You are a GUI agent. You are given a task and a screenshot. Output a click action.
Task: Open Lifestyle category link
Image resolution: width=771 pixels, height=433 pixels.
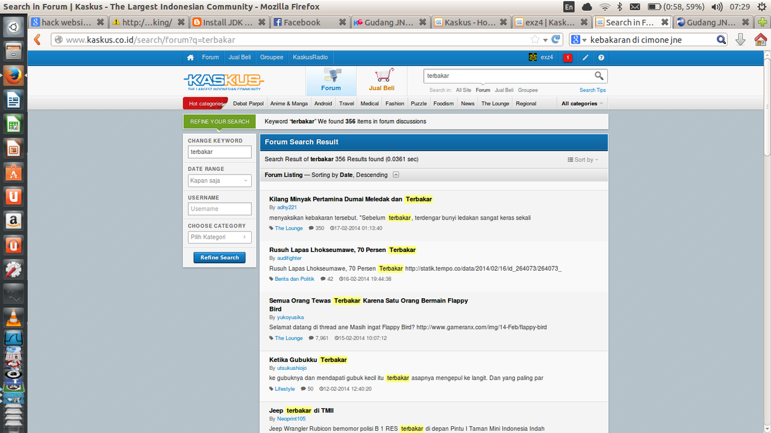point(285,389)
